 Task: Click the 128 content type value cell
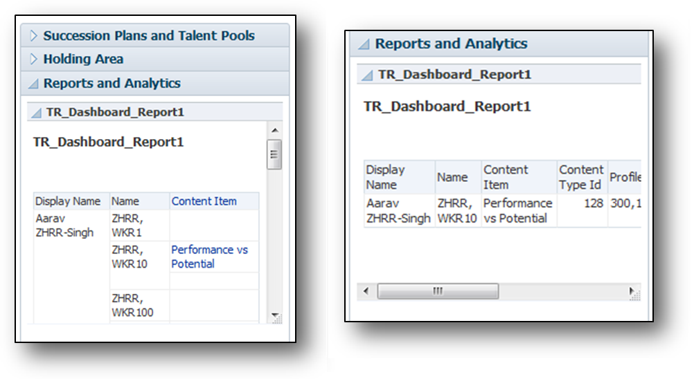592,203
